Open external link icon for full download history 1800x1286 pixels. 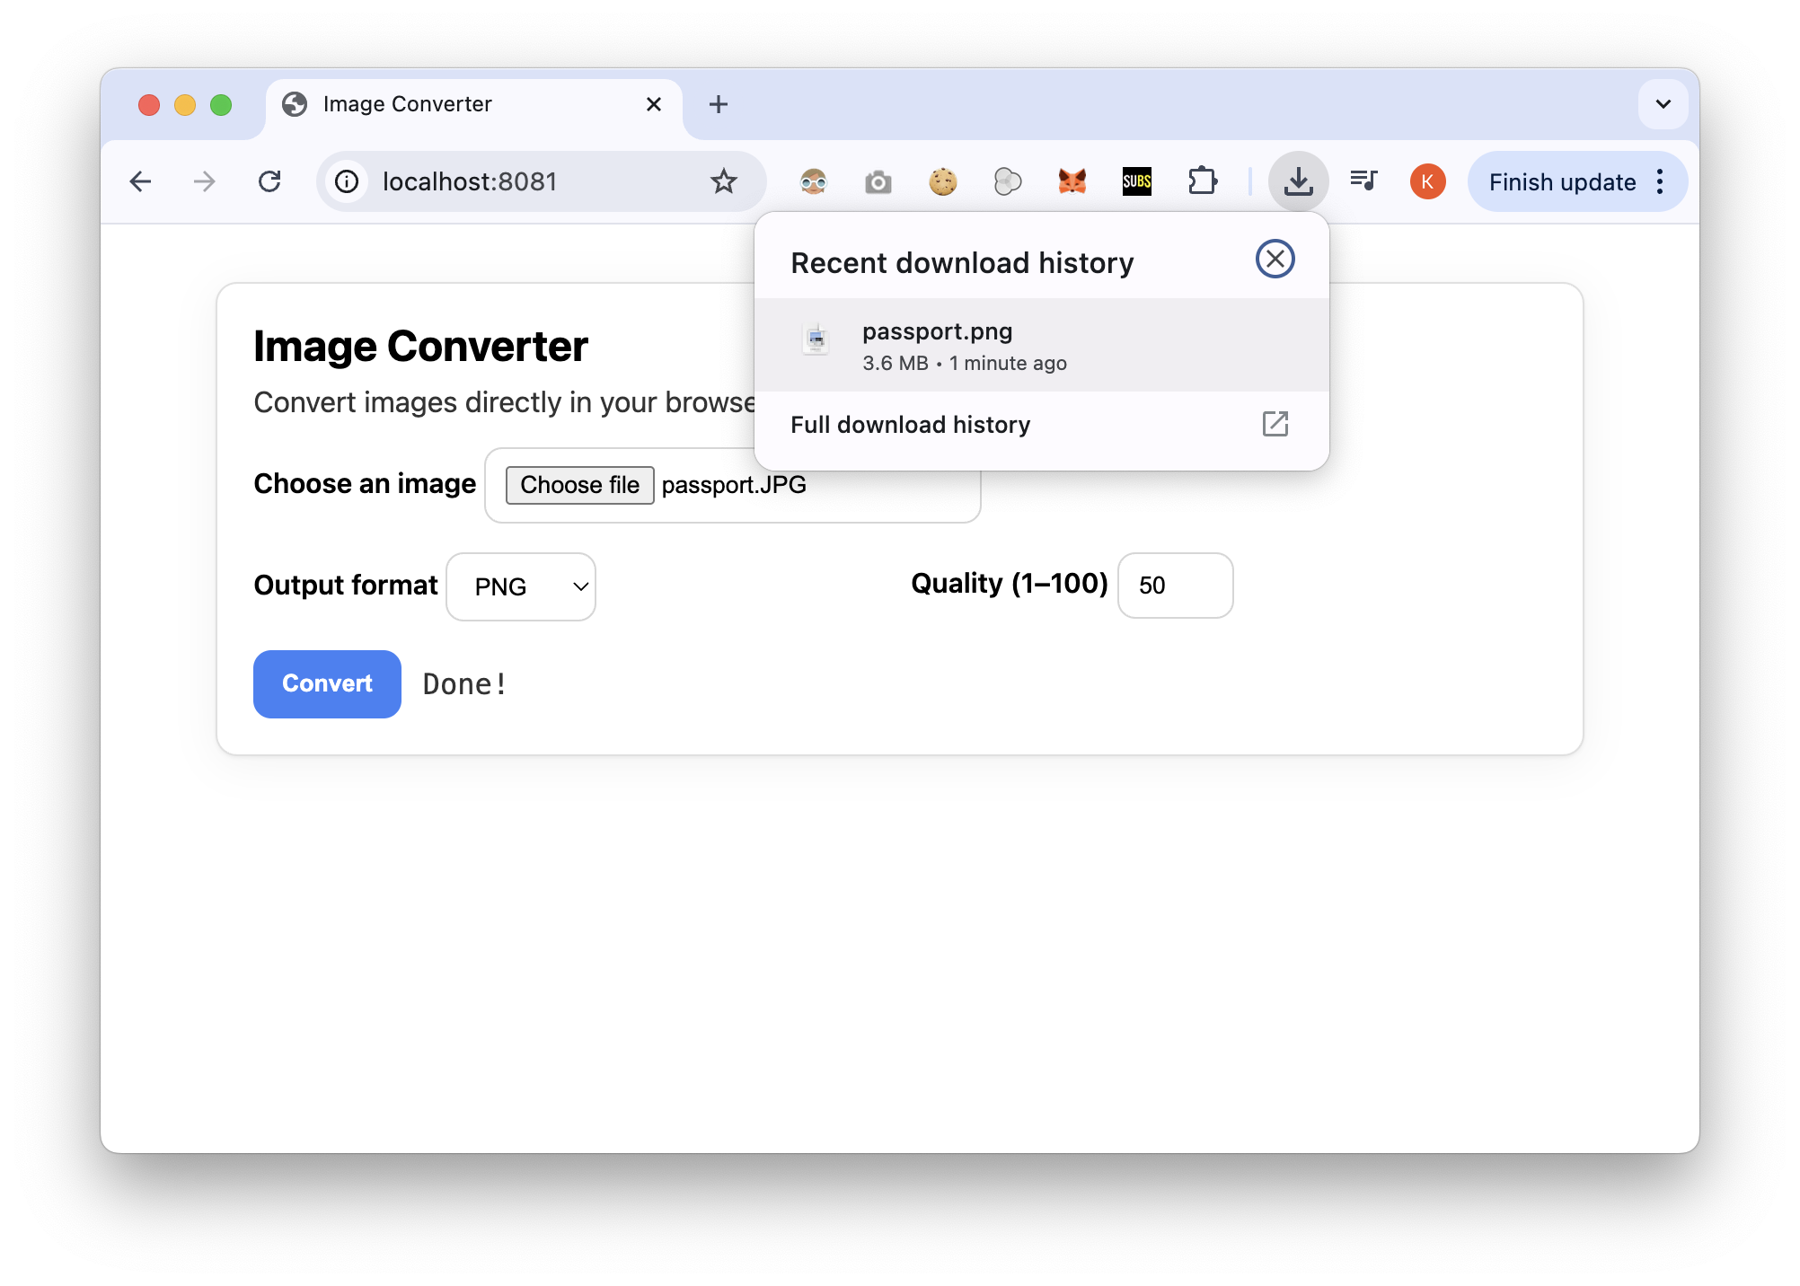[1275, 424]
